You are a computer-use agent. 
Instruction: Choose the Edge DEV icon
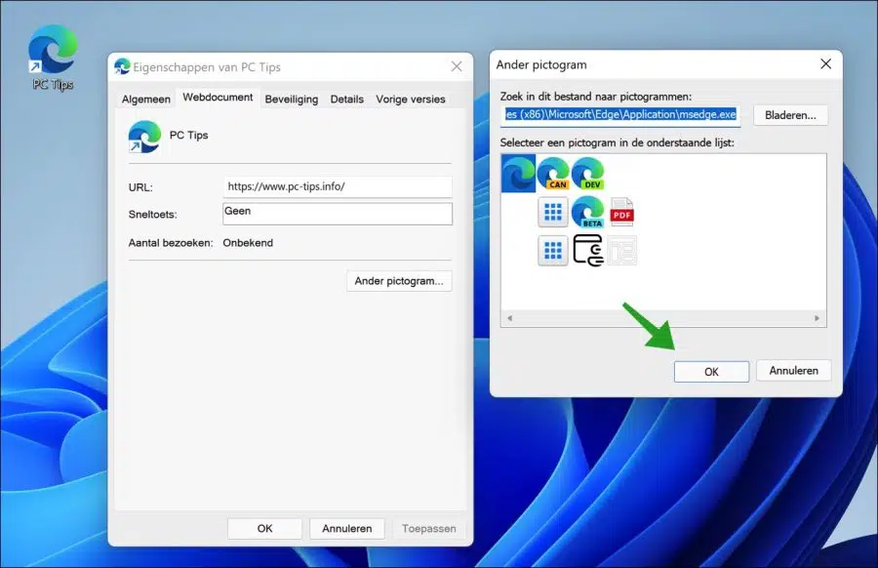[x=588, y=174]
